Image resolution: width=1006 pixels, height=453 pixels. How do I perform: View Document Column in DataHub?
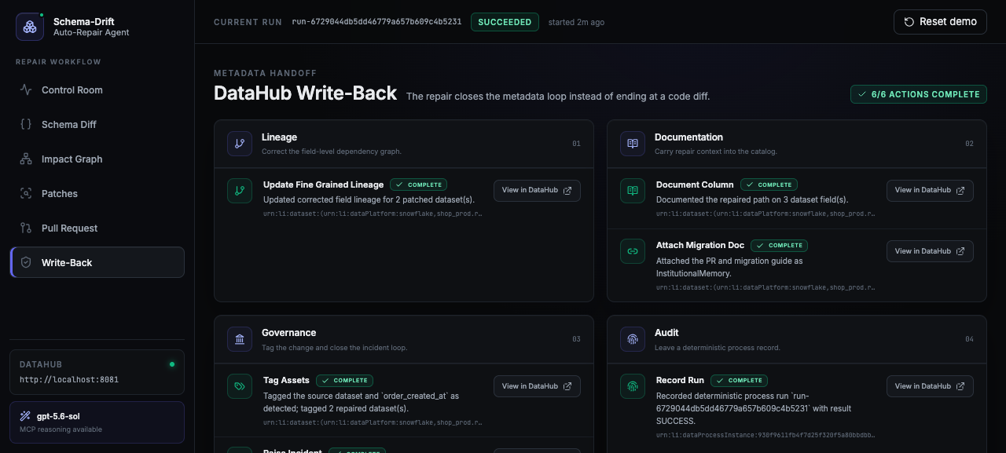[x=930, y=191]
